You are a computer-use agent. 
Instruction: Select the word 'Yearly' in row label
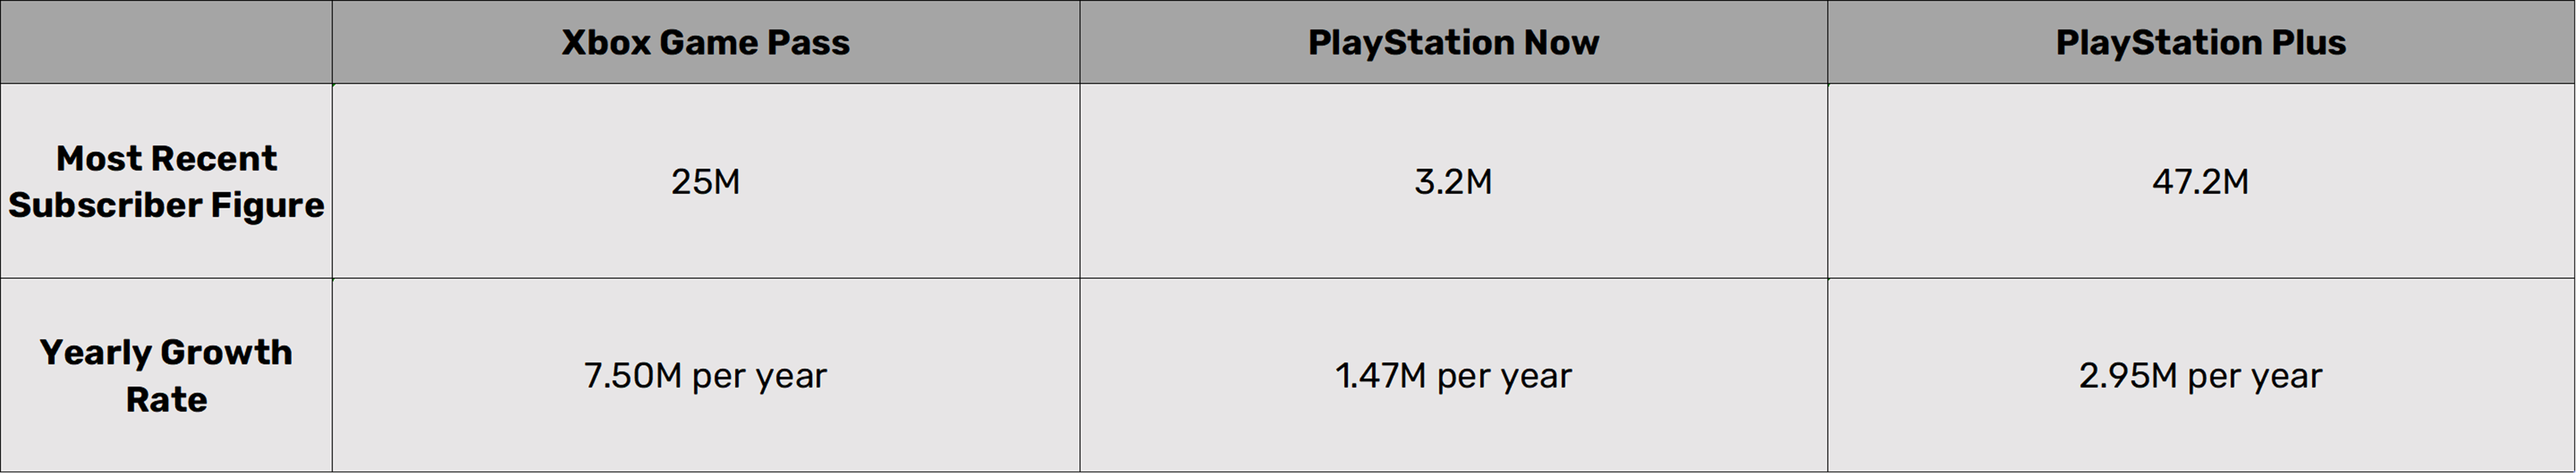(x=95, y=353)
